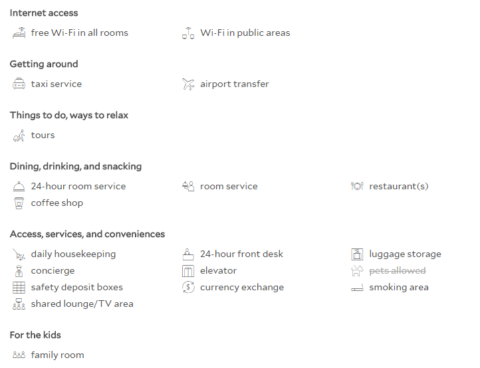Click the safety deposit boxes grid icon
The image size is (480, 368).
coord(19,288)
